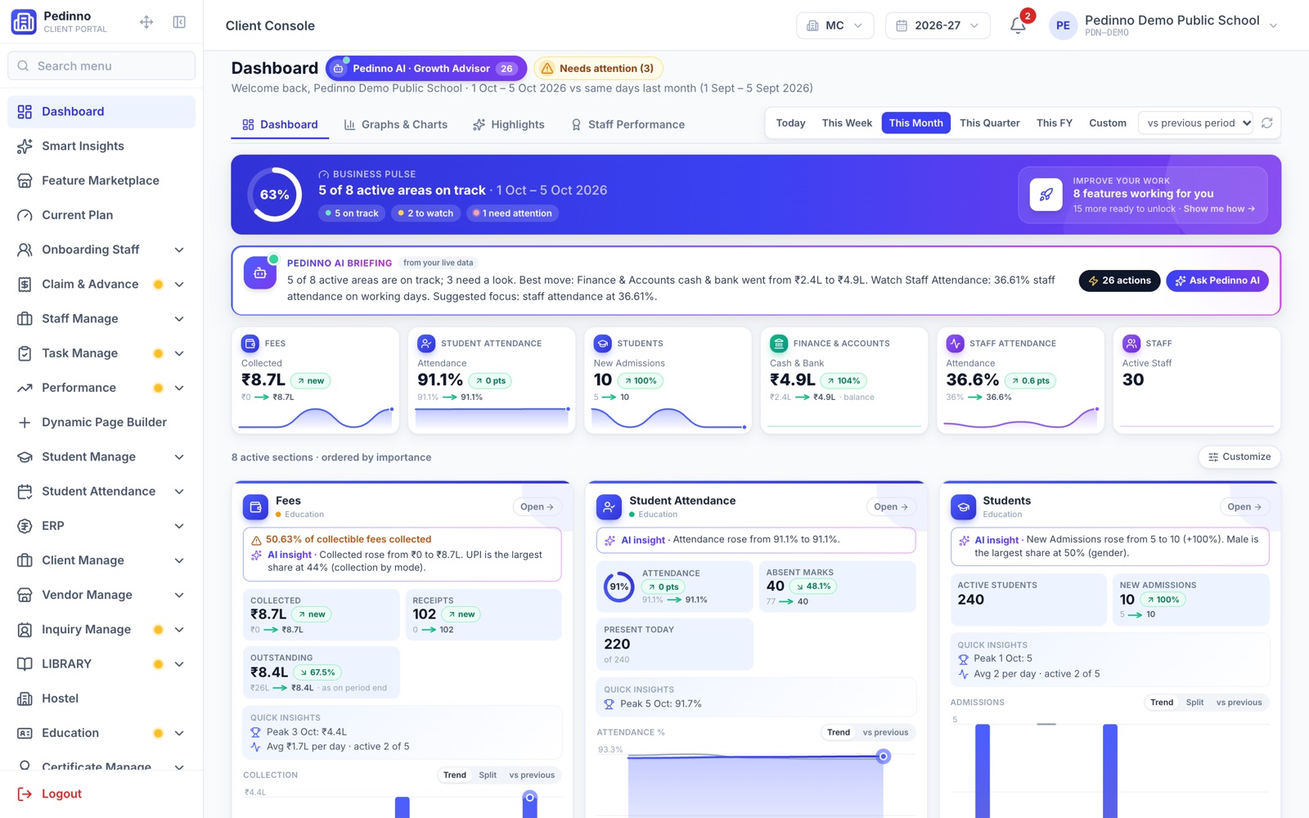1309x818 pixels.
Task: Click the Logout icon
Action: (25, 793)
